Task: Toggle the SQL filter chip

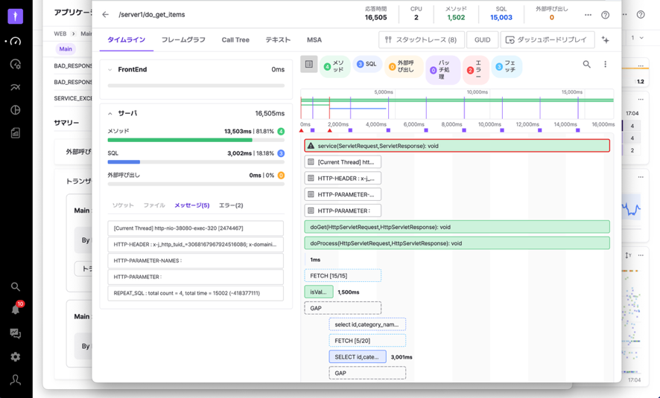Action: 367,65
